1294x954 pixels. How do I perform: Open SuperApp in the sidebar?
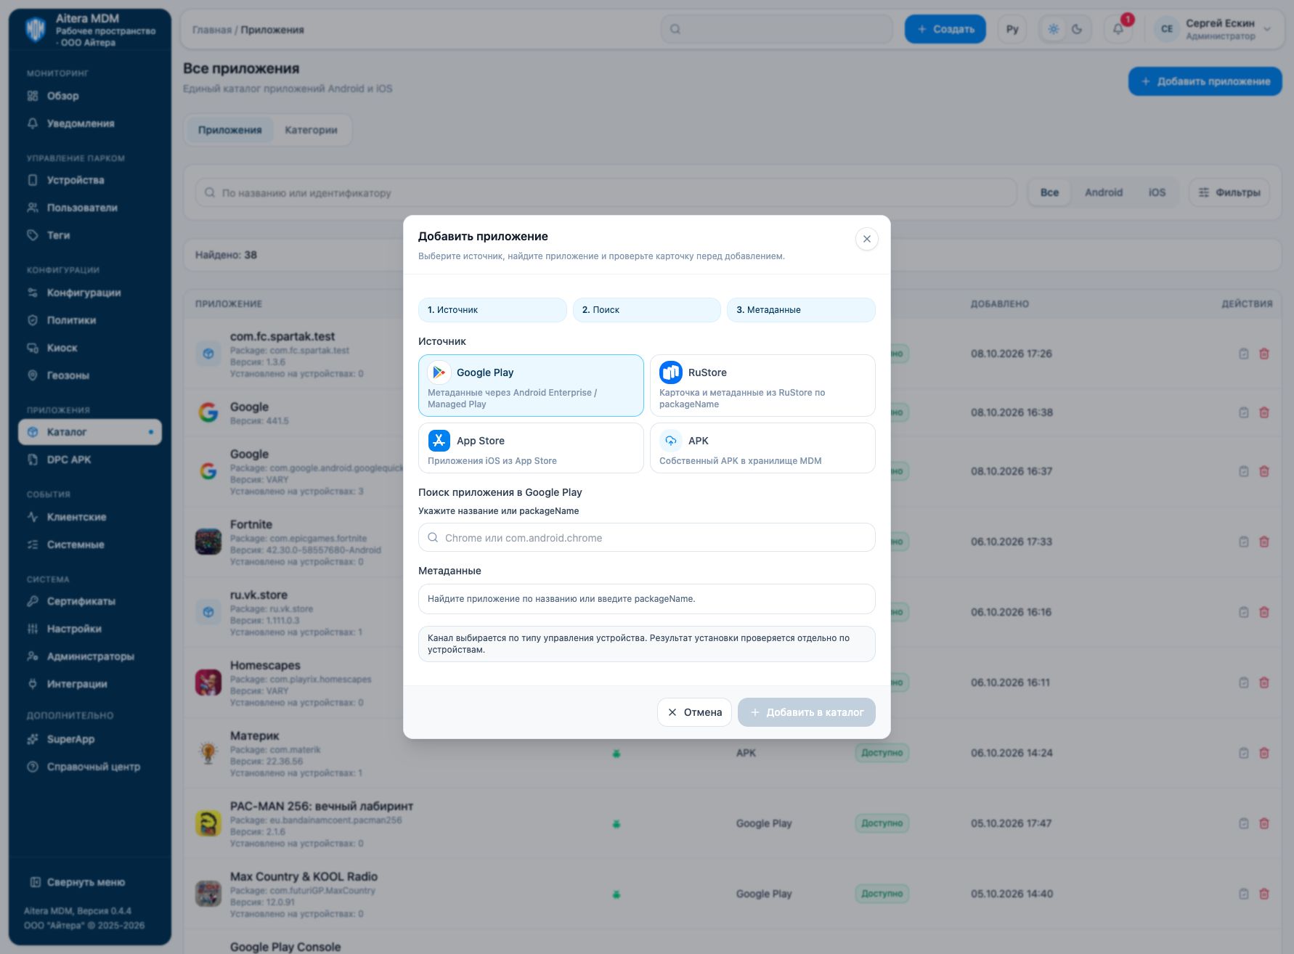click(x=90, y=739)
